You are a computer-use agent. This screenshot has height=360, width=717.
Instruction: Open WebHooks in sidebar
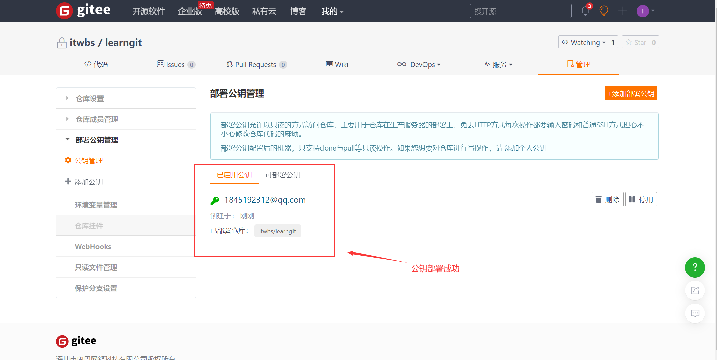click(126, 246)
